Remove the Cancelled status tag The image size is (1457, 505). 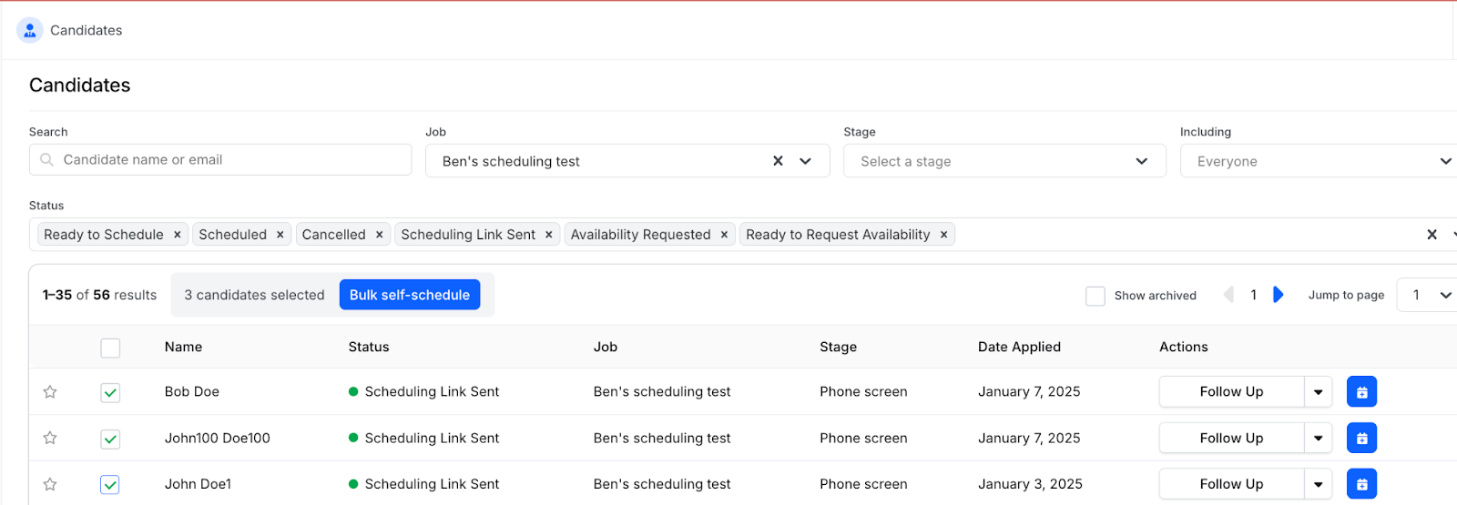380,235
